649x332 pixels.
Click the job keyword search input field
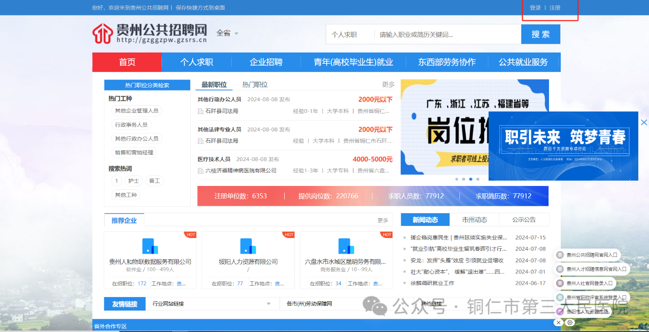click(x=446, y=35)
